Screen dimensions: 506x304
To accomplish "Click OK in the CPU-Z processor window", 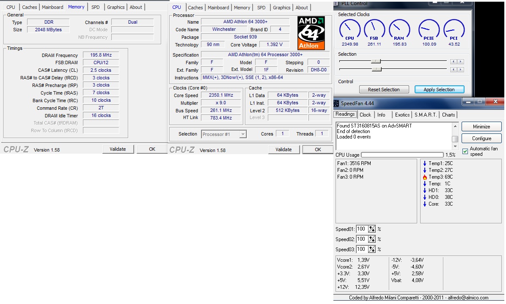I will pos(318,149).
